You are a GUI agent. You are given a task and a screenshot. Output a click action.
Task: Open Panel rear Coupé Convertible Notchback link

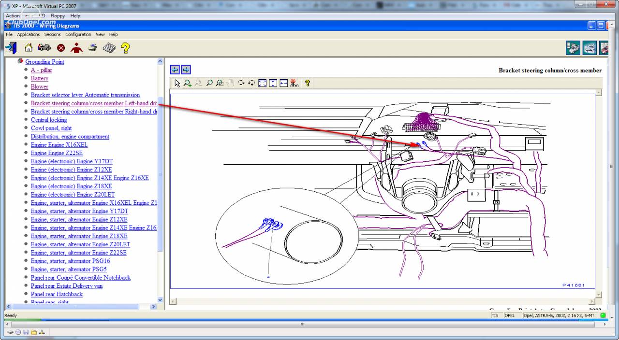point(81,278)
